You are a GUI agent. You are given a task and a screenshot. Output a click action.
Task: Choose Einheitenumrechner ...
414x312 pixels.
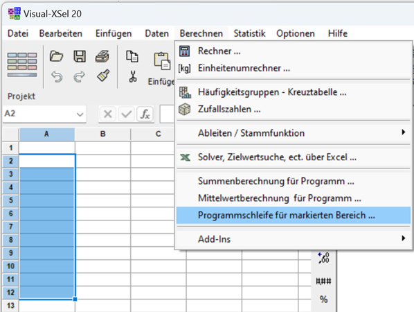click(294, 68)
